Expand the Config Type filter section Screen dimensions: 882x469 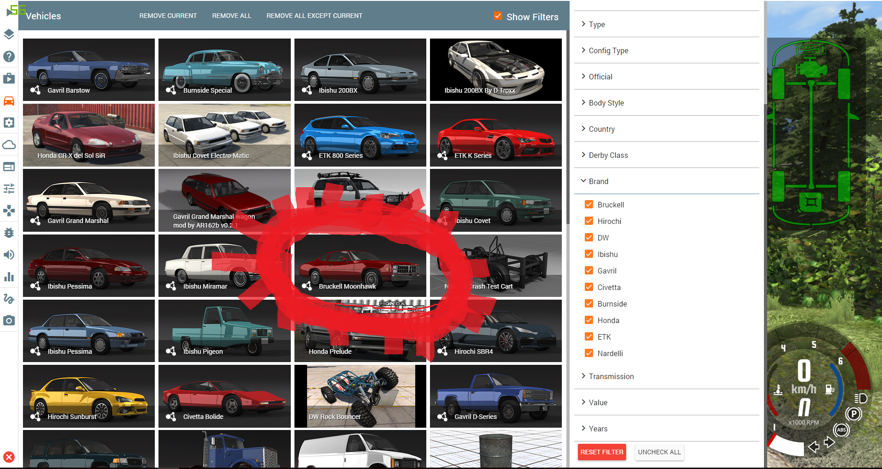coord(667,50)
